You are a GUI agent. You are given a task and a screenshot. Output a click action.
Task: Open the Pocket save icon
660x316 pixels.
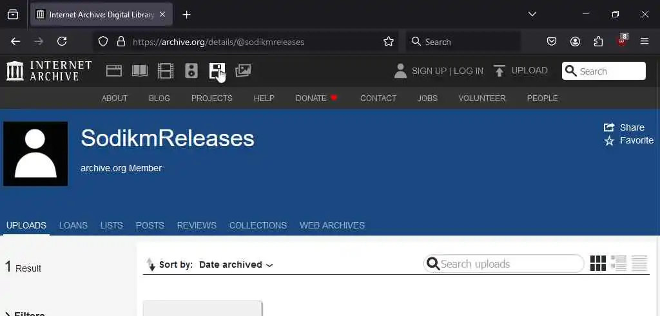552,42
